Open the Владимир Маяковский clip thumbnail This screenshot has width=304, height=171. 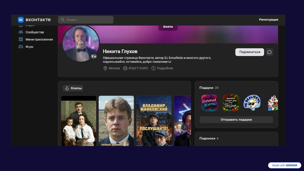tap(154, 121)
